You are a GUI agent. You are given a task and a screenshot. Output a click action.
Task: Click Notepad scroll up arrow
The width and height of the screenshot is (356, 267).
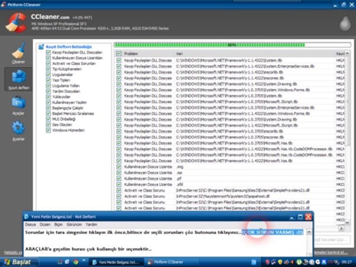tap(309, 232)
